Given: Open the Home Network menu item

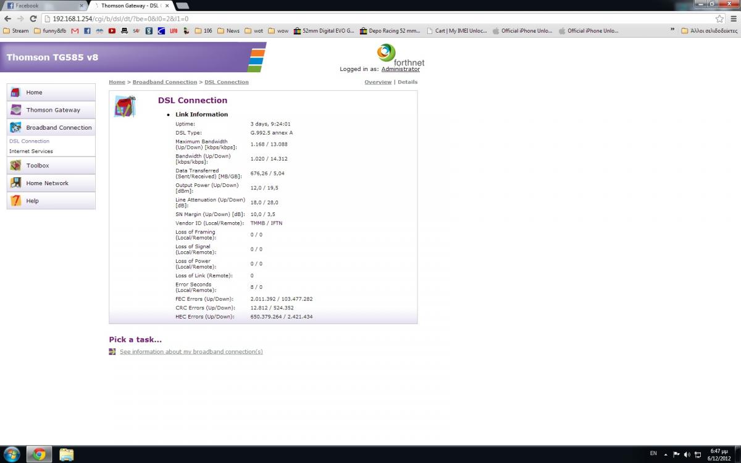Looking at the screenshot, I should [51, 183].
